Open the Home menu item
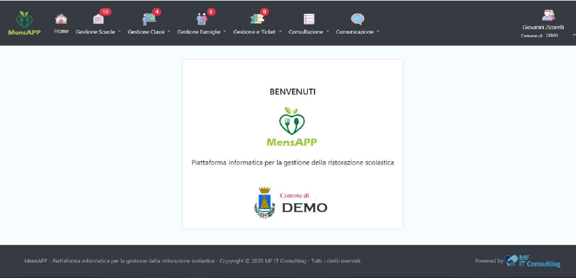The width and height of the screenshot is (576, 278). (x=61, y=31)
